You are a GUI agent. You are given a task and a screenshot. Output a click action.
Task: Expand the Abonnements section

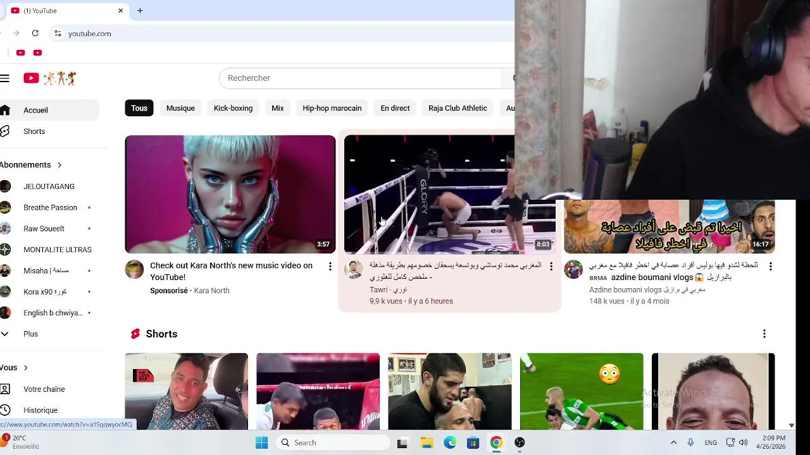coord(31,165)
